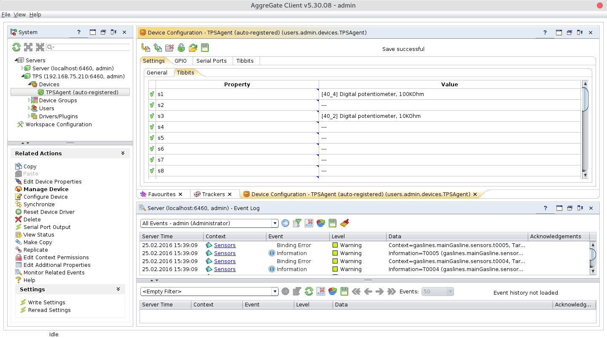Click Synchronize in Related Actions

click(x=39, y=204)
